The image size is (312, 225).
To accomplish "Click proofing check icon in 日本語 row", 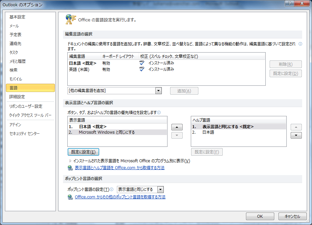I will 142,63.
